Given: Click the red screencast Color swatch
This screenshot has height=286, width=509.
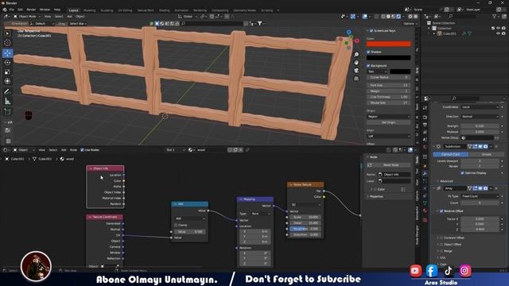Looking at the screenshot, I should [x=389, y=44].
